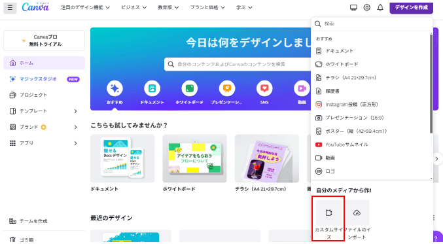This screenshot has height=244, width=443.
Task: Expand プランと価格 menu
Action: pyautogui.click(x=207, y=8)
